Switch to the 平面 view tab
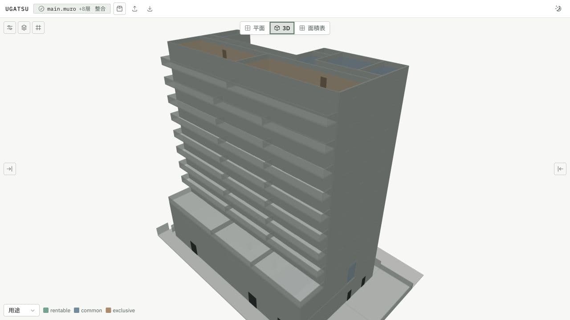570x320 pixels. [255, 28]
